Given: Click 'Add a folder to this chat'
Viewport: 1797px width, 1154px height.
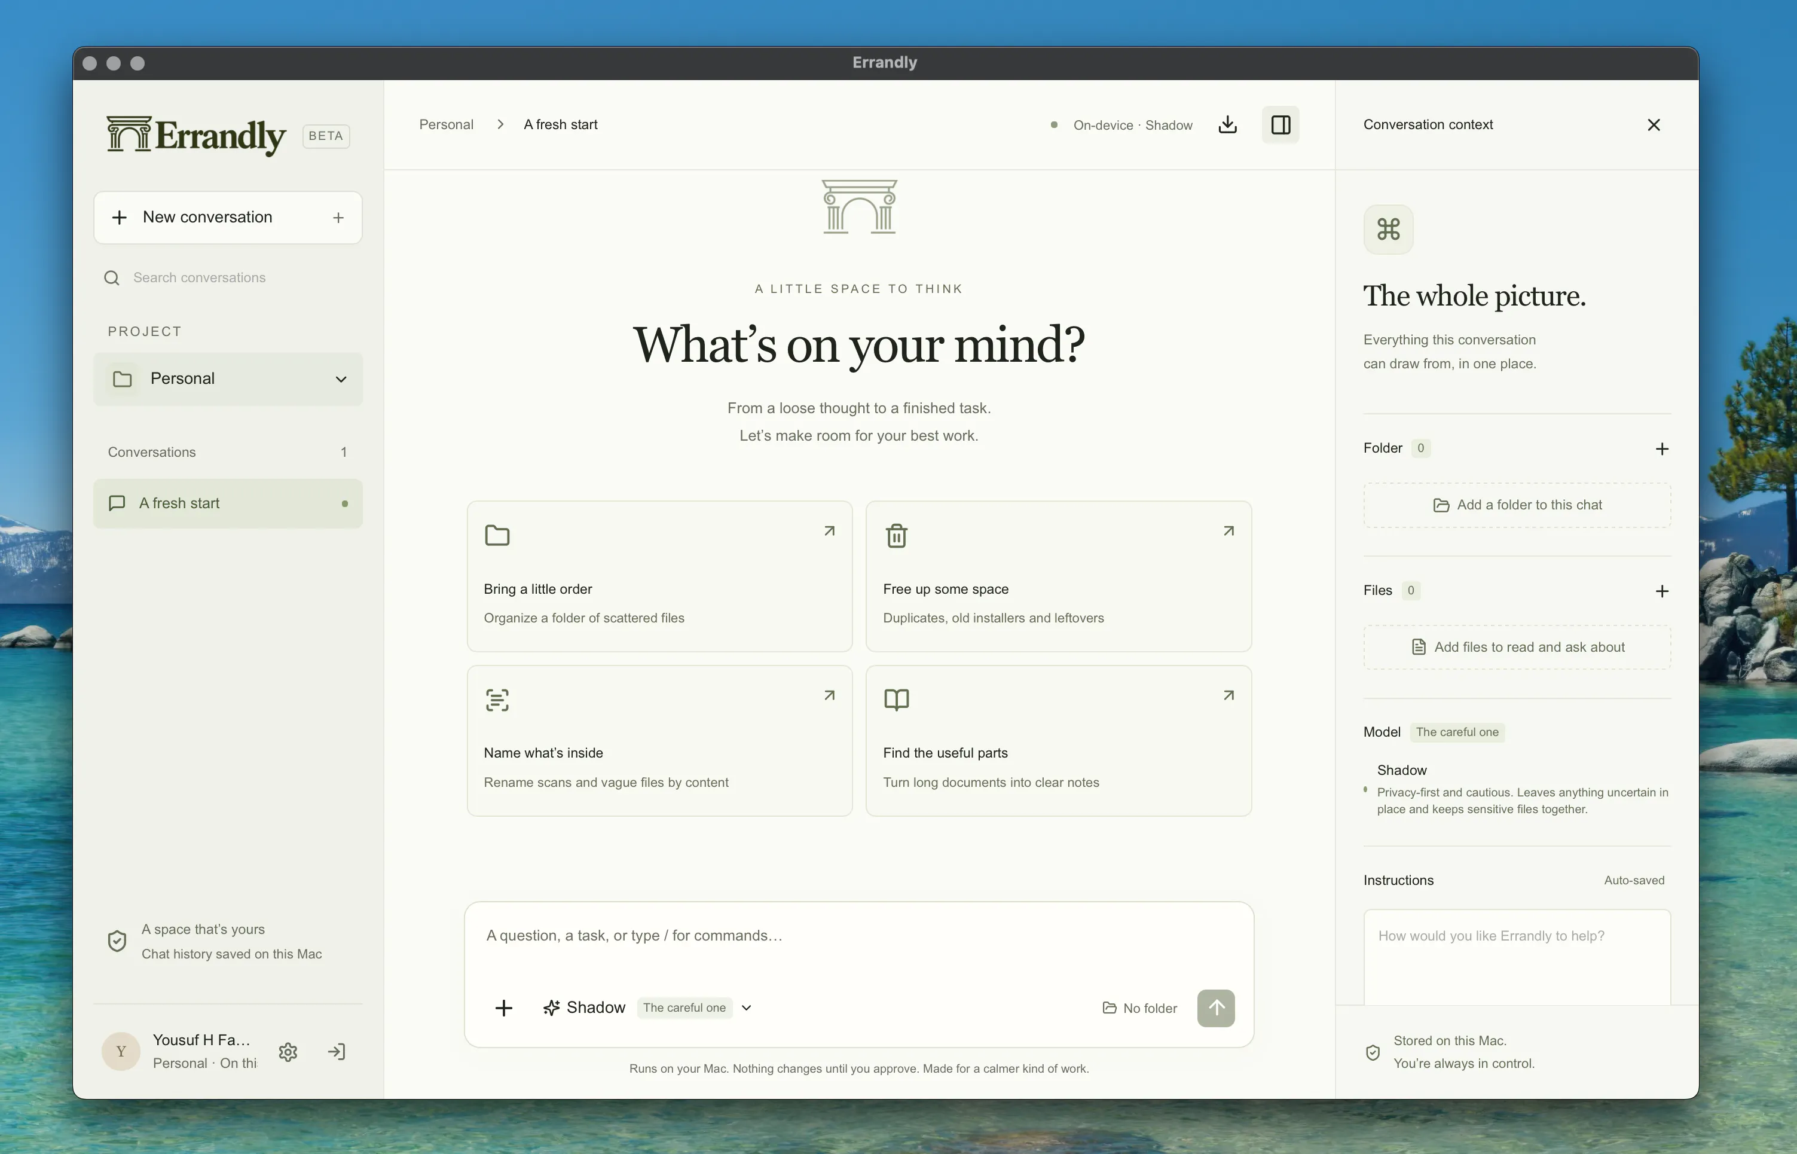Looking at the screenshot, I should click(1516, 505).
